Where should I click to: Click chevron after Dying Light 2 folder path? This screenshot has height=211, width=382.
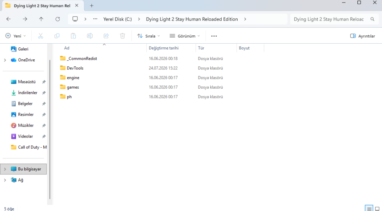click(245, 19)
